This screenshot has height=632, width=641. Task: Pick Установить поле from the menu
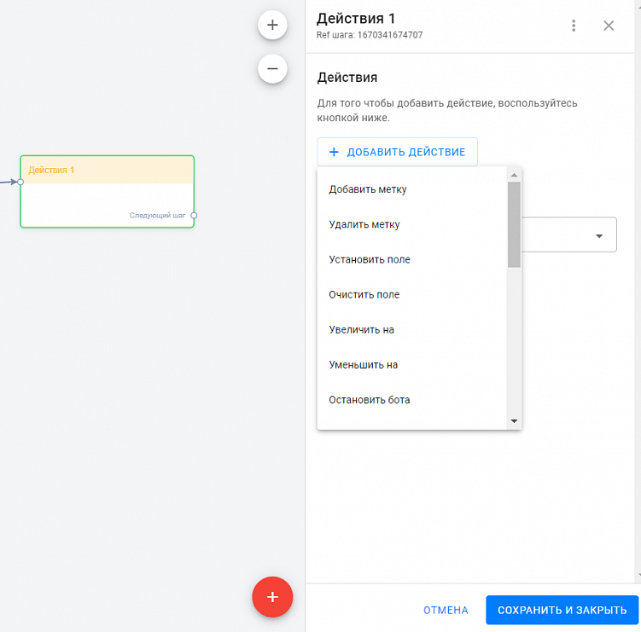(x=370, y=259)
